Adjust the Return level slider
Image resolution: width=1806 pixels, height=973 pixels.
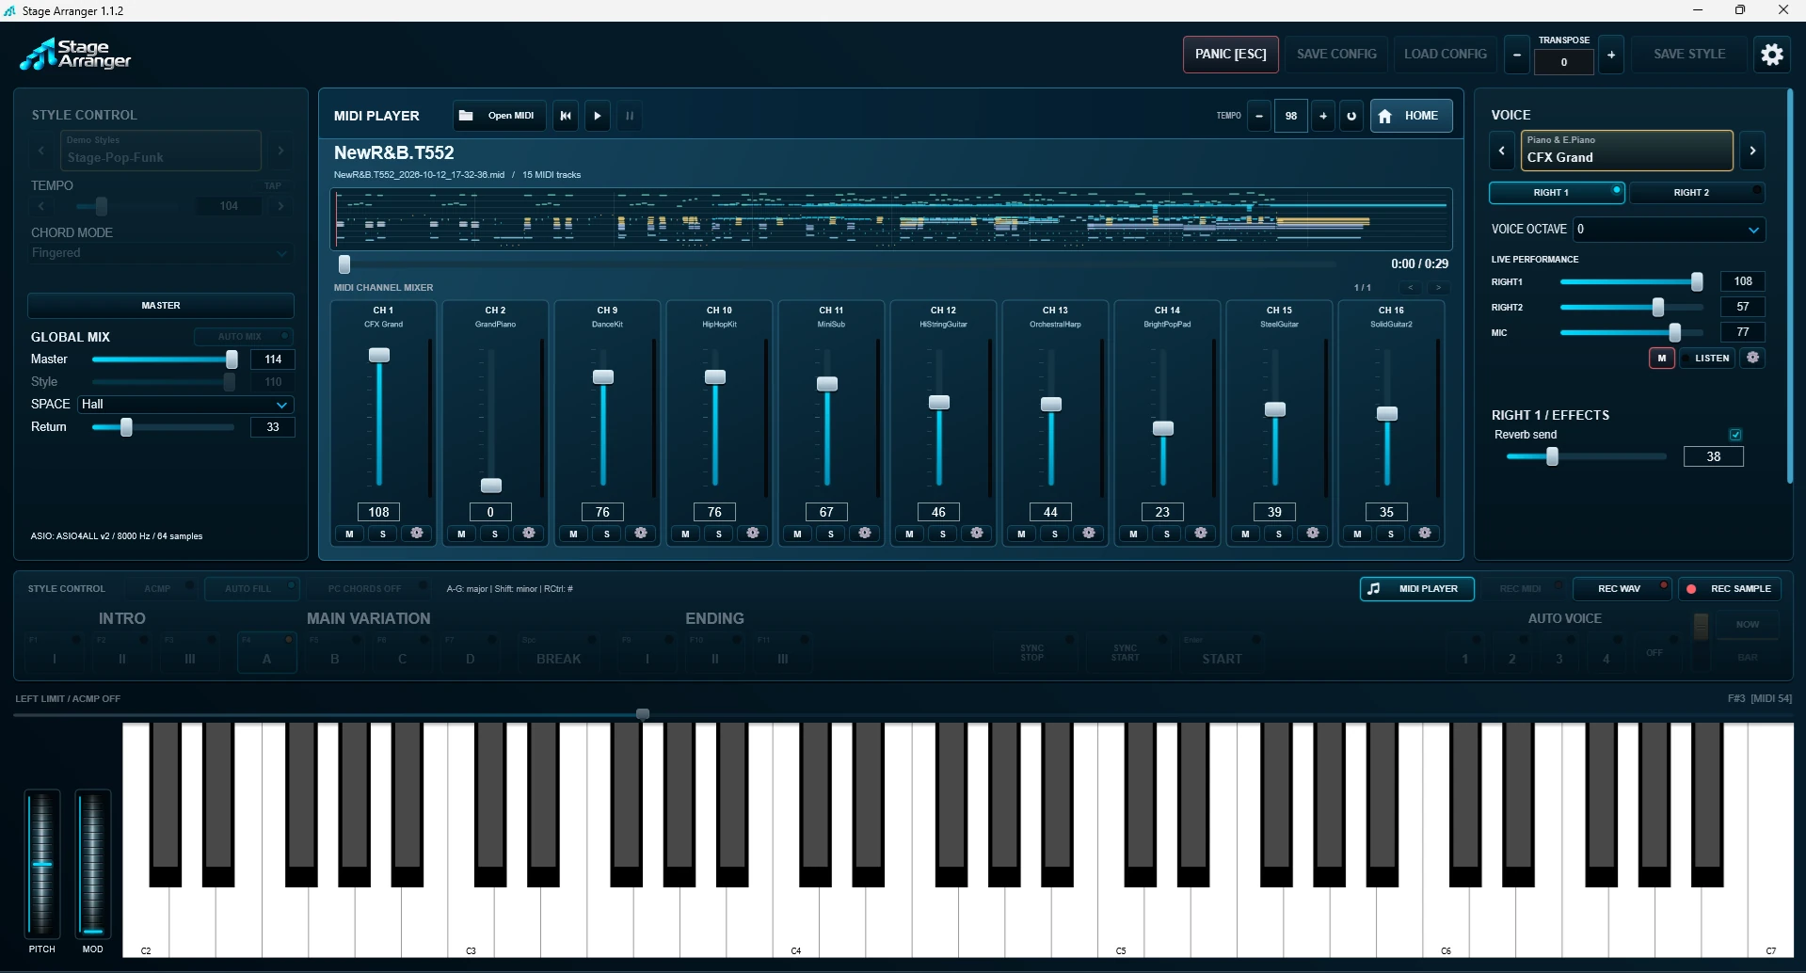coord(165,427)
